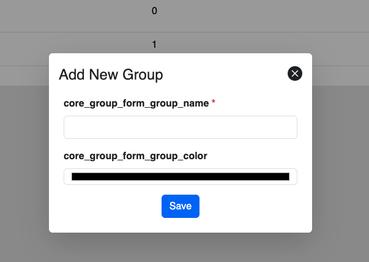369x262 pixels.
Task: Click the round X icon in dialog header
Action: click(x=295, y=74)
